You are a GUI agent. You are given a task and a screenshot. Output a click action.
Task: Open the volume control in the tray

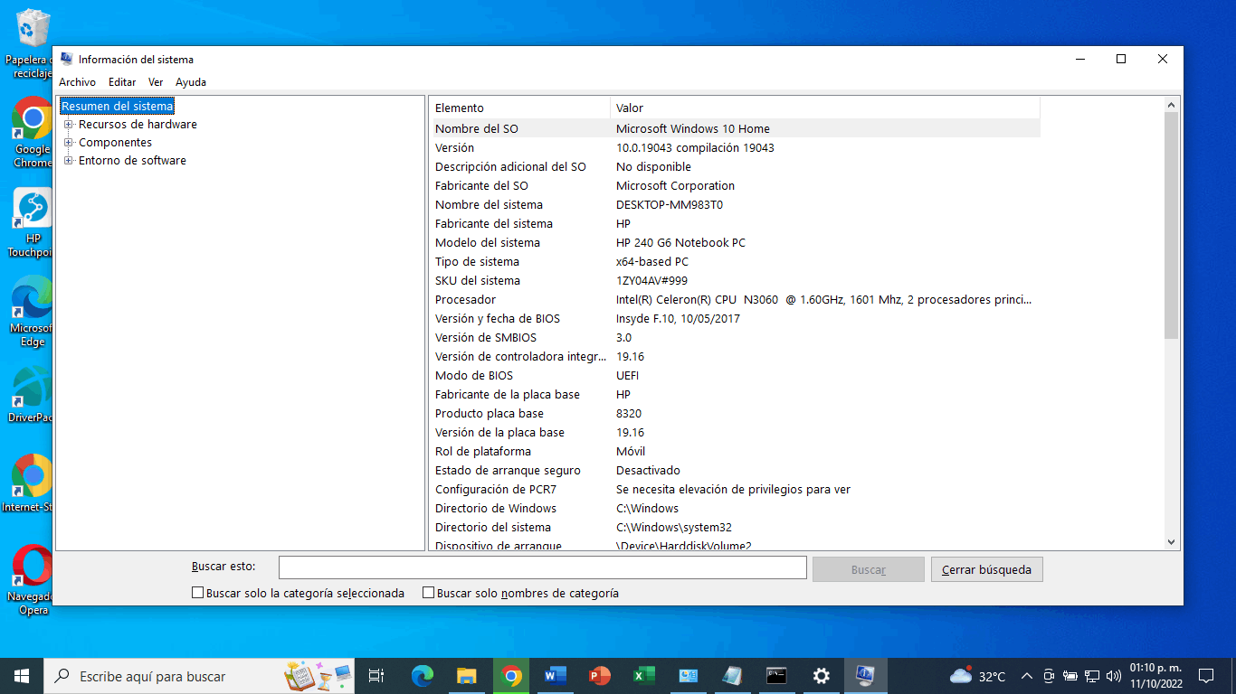click(1113, 676)
